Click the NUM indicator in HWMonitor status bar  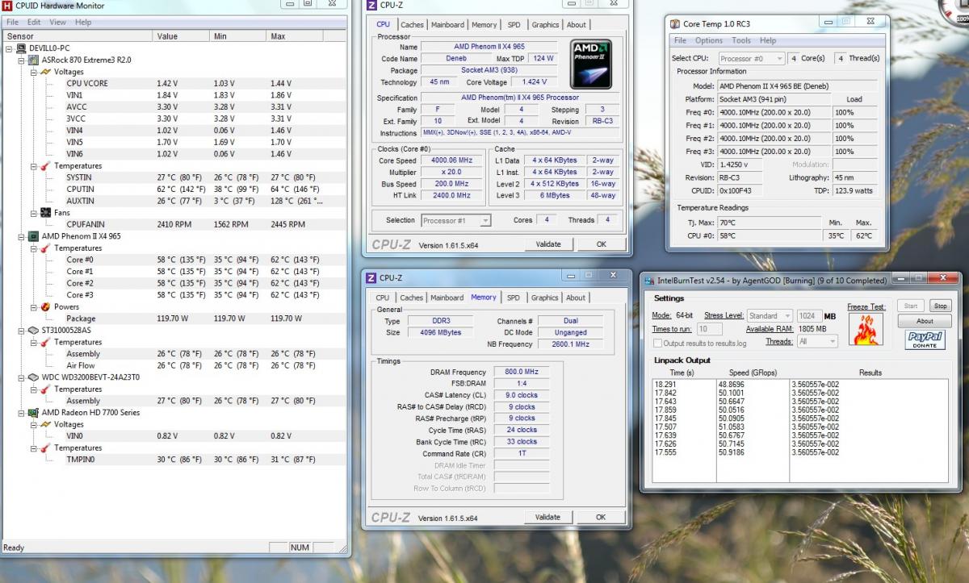point(300,548)
